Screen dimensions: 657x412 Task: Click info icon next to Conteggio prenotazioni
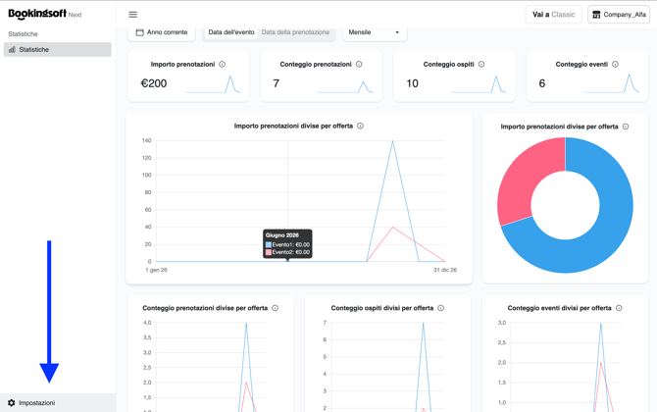[x=359, y=64]
